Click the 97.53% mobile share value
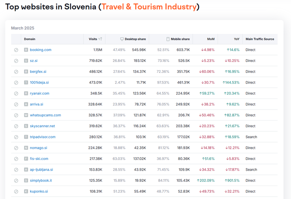The height and width of the screenshot is (199, 291). pyautogui.click(x=163, y=82)
